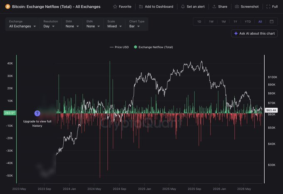Viewport: 283px width, 194px height.
Task: Select the 1Y time range tab
Action: [x=235, y=22]
